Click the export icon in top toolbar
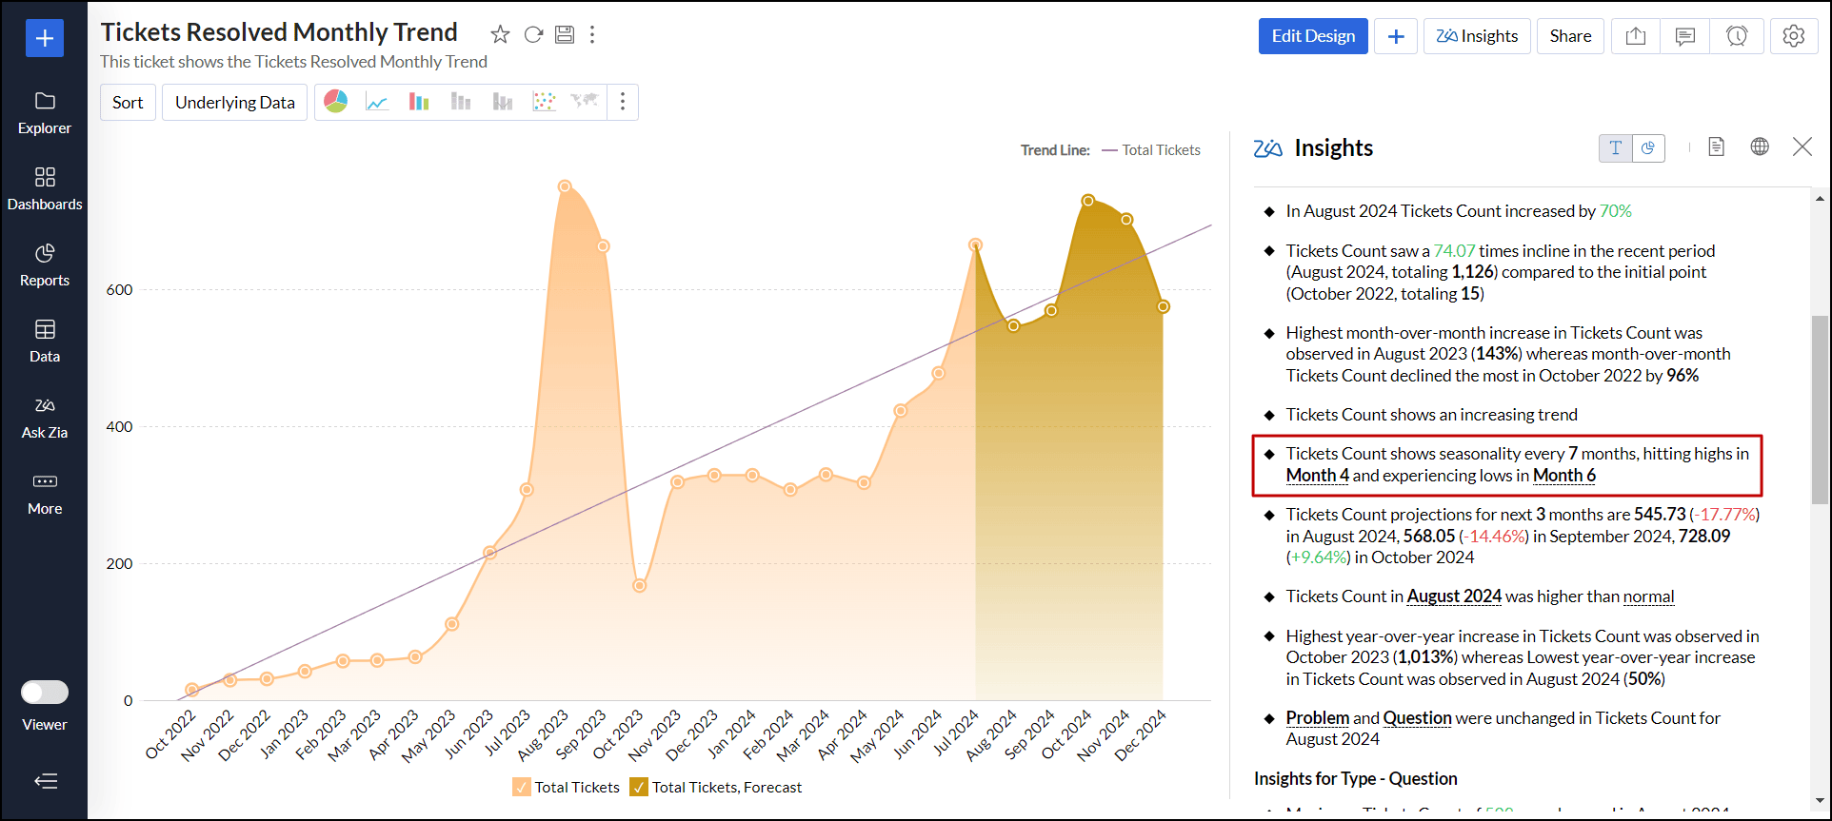 tap(1635, 36)
